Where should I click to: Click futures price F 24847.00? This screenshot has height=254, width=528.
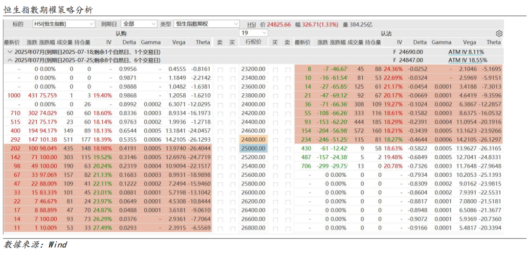pyautogui.click(x=408, y=60)
